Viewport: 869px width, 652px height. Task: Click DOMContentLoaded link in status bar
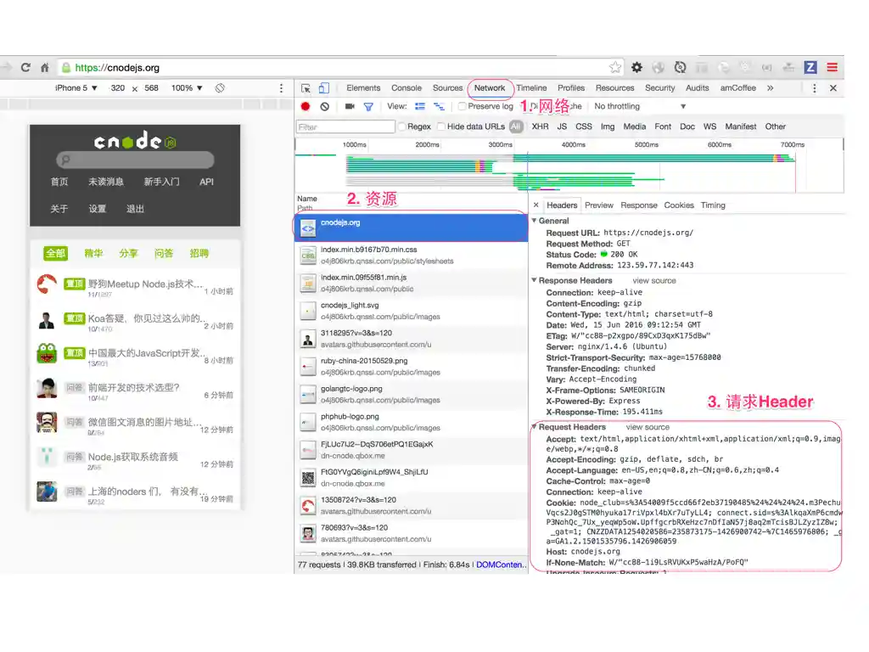(501, 565)
